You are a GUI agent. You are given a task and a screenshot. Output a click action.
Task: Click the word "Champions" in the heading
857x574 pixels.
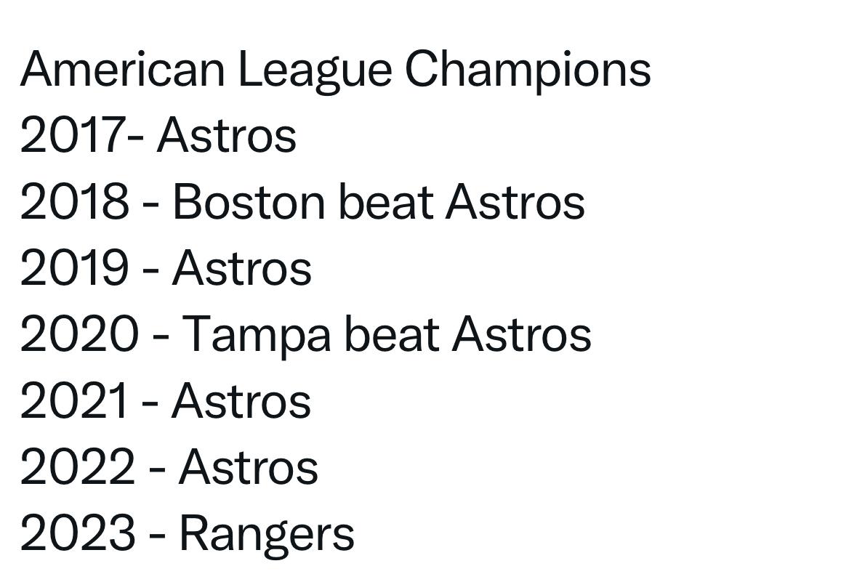pyautogui.click(x=527, y=70)
